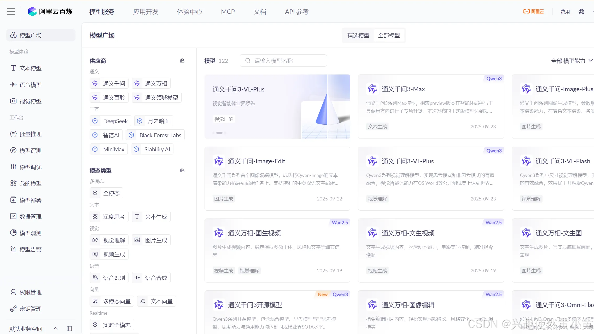Open the 通义千问-Image-Edit model card
The image size is (594, 334).
pyautogui.click(x=277, y=178)
